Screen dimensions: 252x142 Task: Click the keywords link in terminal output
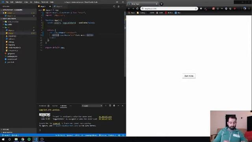[x=56, y=123]
